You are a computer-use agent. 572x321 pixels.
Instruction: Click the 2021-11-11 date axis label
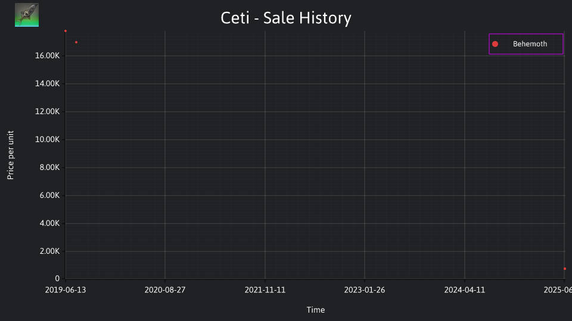(265, 290)
